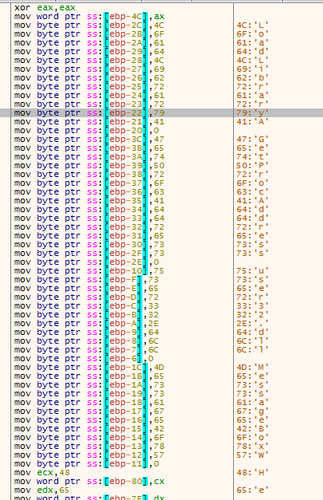Select the mov [ebp-6],0 instruction
The width and height of the screenshot is (323, 500).
[x=84, y=358]
